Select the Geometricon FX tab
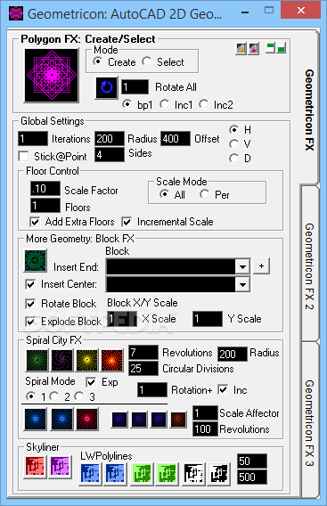Viewport: 327px width, 506px height. pyautogui.click(x=309, y=110)
